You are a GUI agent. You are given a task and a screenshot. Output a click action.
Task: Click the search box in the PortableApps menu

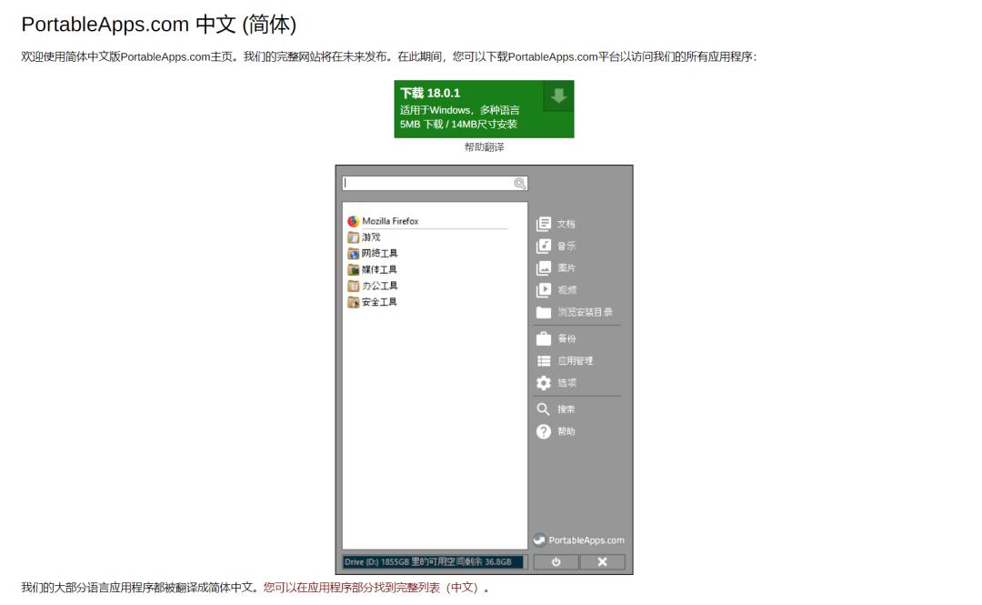pyautogui.click(x=435, y=183)
